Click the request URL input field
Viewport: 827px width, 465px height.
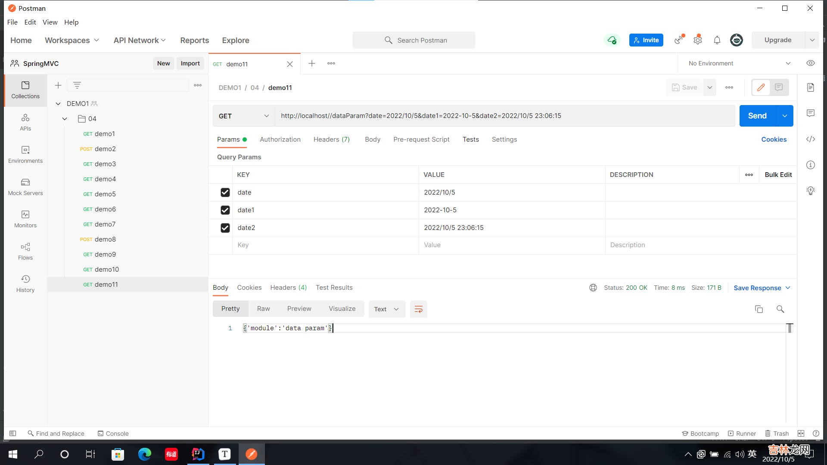(x=504, y=116)
